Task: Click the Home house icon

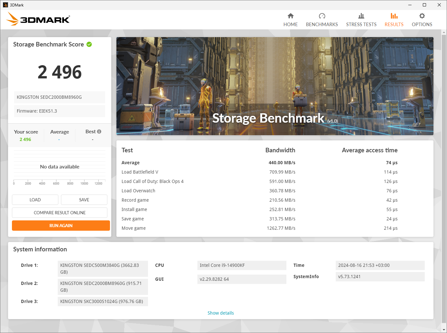Action: point(291,16)
